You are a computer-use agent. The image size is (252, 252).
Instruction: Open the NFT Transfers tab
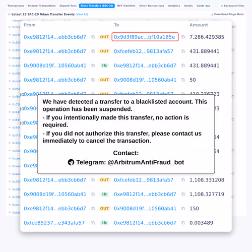(x=126, y=6)
